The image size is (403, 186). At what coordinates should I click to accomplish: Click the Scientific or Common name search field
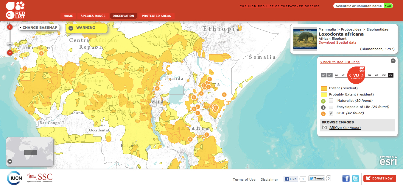pos(358,6)
